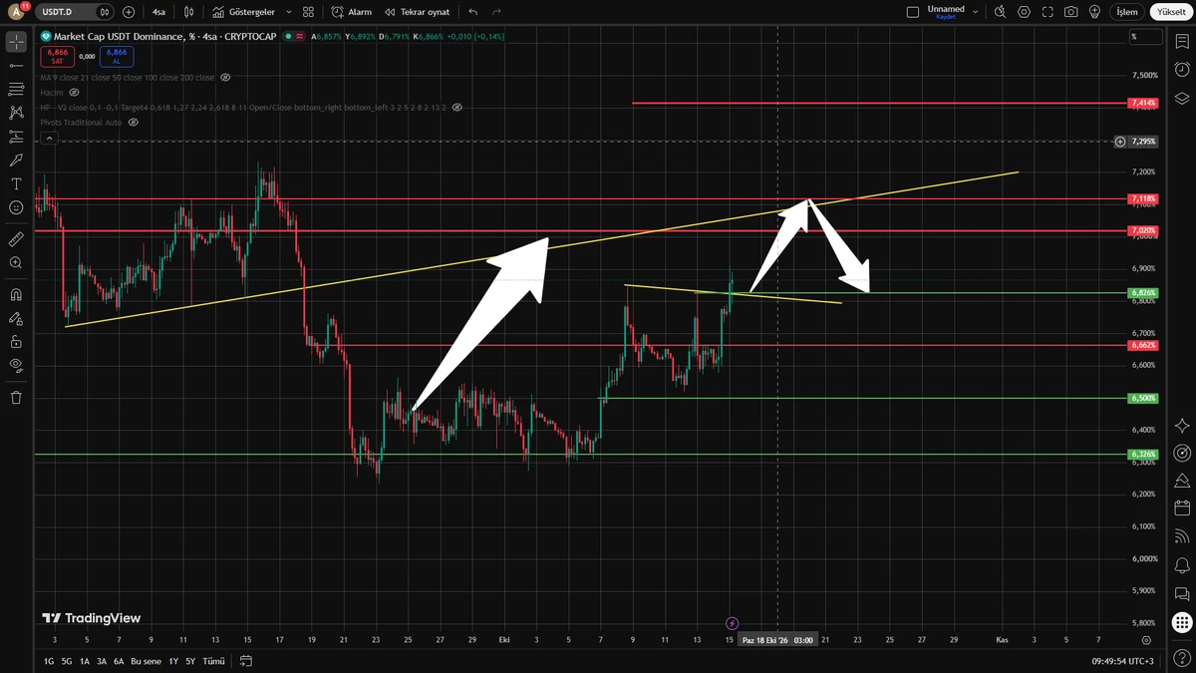The height and width of the screenshot is (673, 1196).
Task: Toggle magnet mode for drawings
Action: pyautogui.click(x=16, y=295)
